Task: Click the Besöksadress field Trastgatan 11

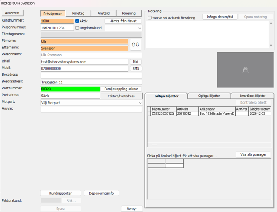Action: click(x=91, y=82)
